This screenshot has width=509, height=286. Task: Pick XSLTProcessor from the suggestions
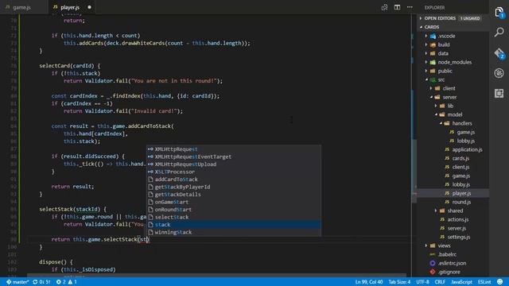(233, 172)
